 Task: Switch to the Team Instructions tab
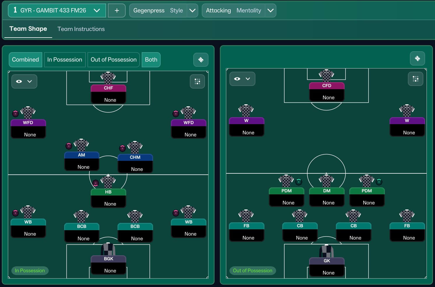coord(81,29)
